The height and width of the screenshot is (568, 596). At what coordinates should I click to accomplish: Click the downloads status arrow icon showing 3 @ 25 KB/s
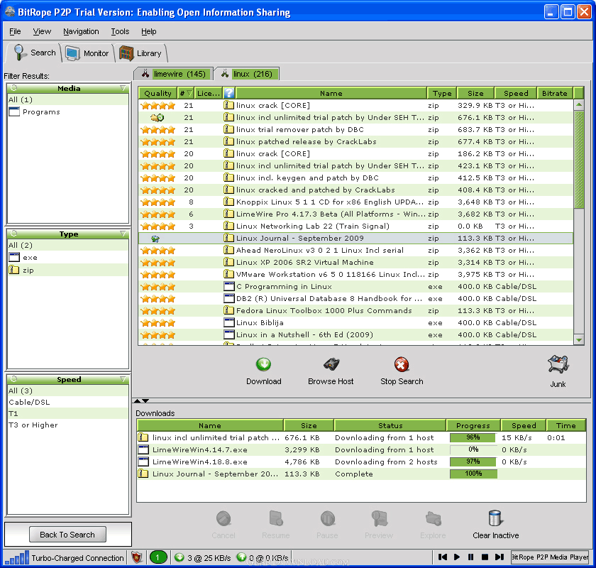click(180, 557)
